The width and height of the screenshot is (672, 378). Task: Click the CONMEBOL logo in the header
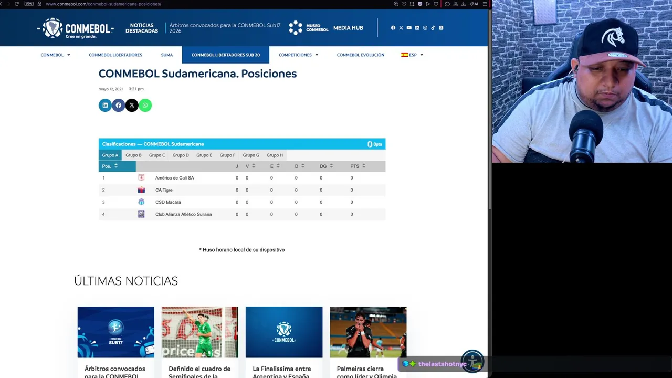tap(76, 28)
